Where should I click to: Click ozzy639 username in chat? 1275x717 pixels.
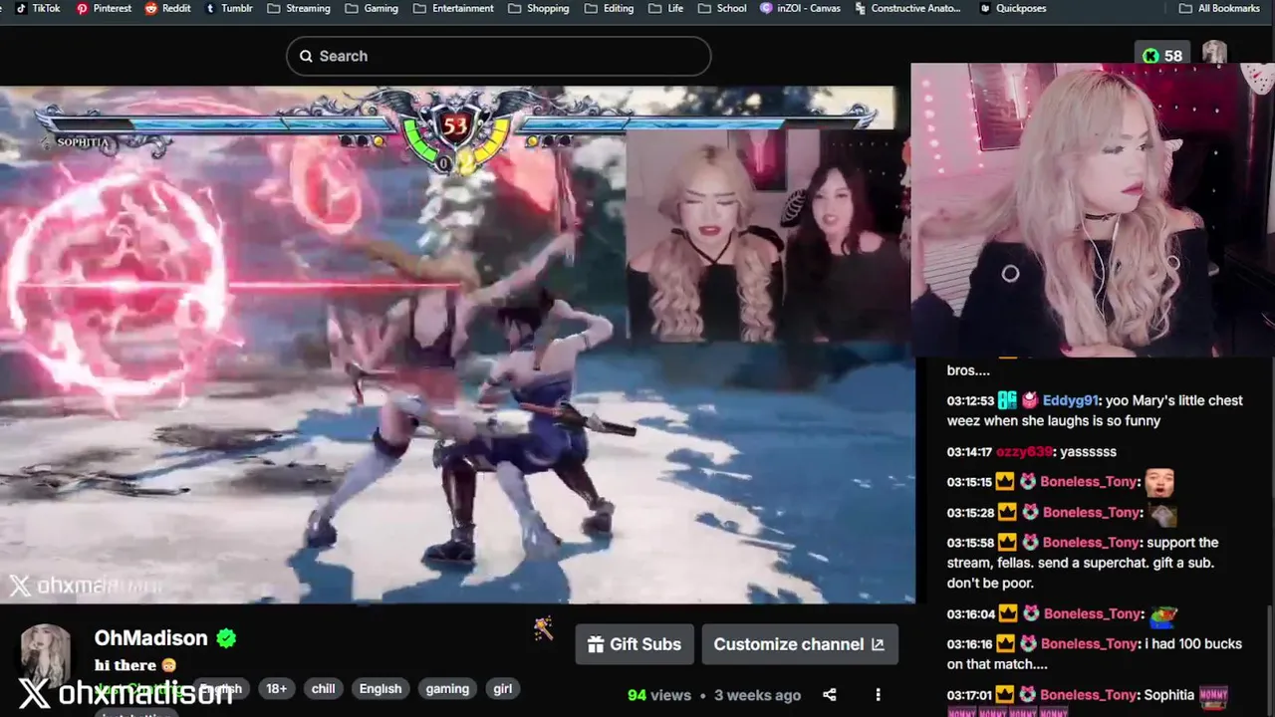point(1023,452)
